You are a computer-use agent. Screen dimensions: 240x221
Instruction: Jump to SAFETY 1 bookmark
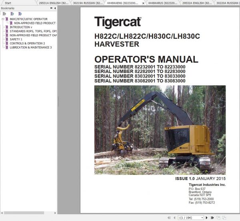[16, 39]
